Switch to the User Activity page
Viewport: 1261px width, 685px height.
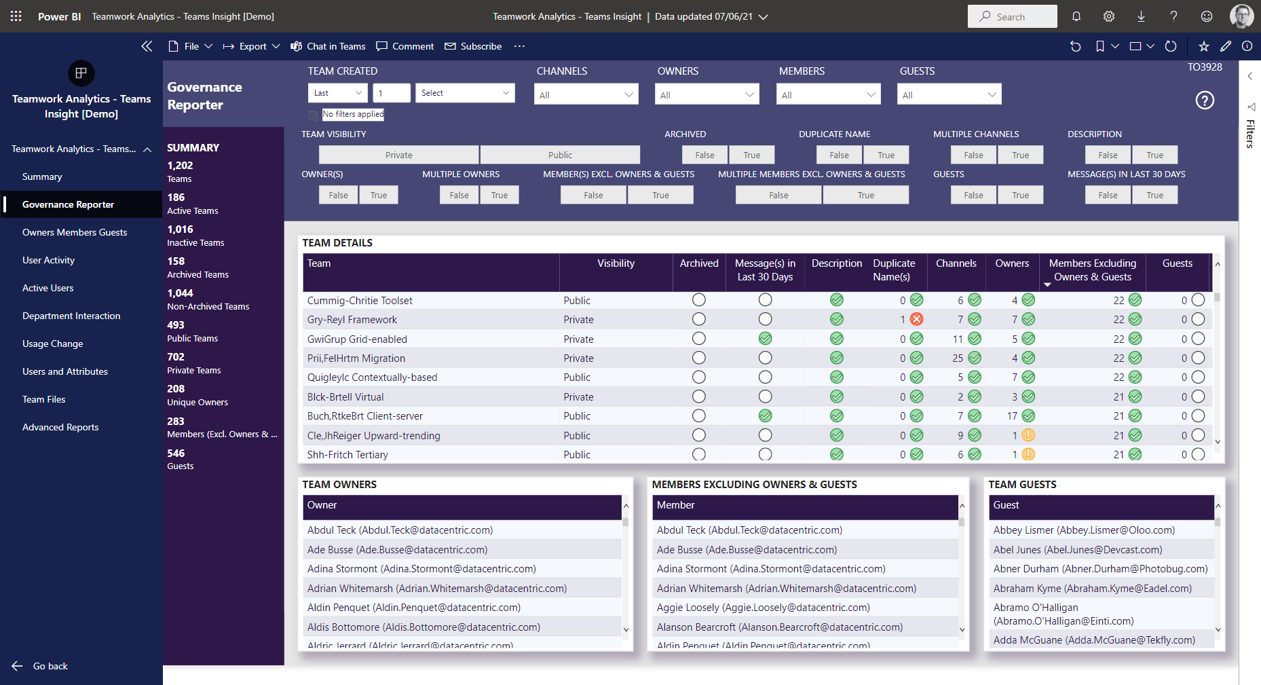(x=48, y=260)
